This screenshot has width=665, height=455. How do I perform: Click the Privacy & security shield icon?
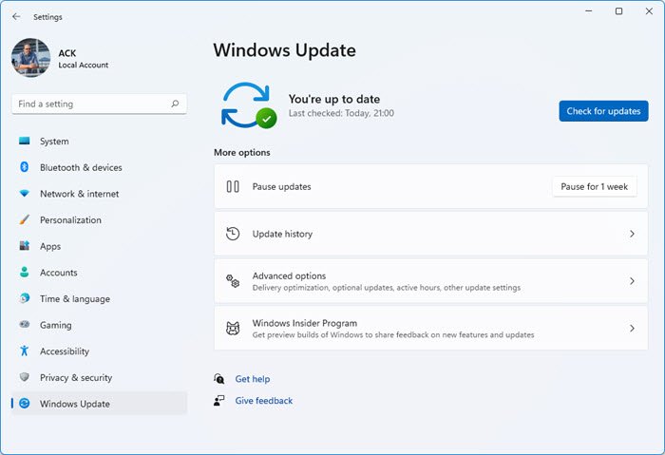click(x=25, y=377)
